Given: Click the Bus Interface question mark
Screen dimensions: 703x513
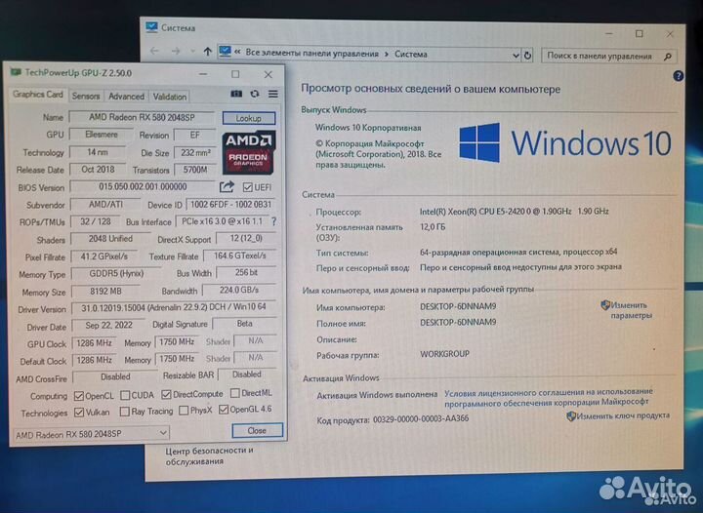Looking at the screenshot, I should (272, 221).
